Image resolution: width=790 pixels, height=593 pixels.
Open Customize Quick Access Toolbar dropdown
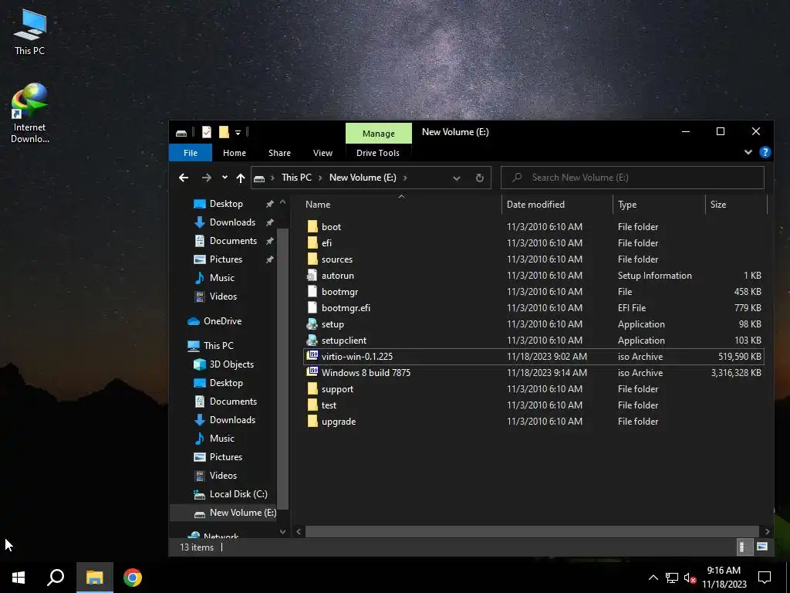tap(238, 133)
